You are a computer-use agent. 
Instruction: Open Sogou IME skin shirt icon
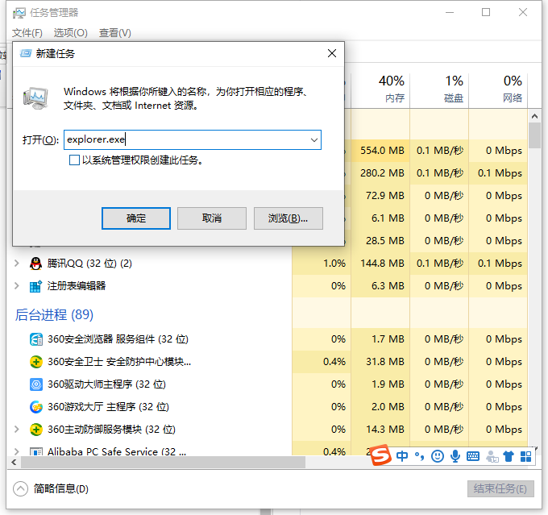click(508, 456)
